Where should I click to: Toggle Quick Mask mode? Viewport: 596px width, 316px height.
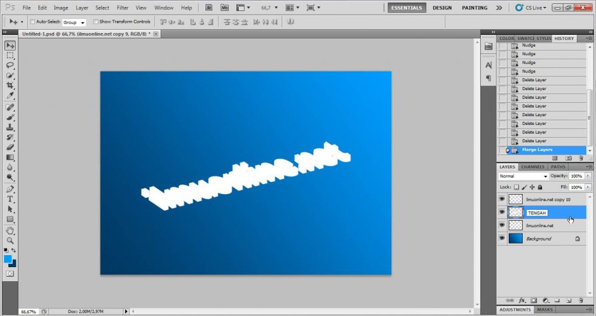(x=10, y=274)
